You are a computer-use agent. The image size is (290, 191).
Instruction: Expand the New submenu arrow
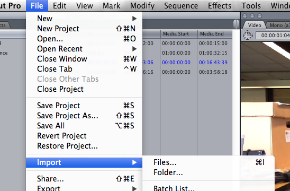(x=134, y=19)
